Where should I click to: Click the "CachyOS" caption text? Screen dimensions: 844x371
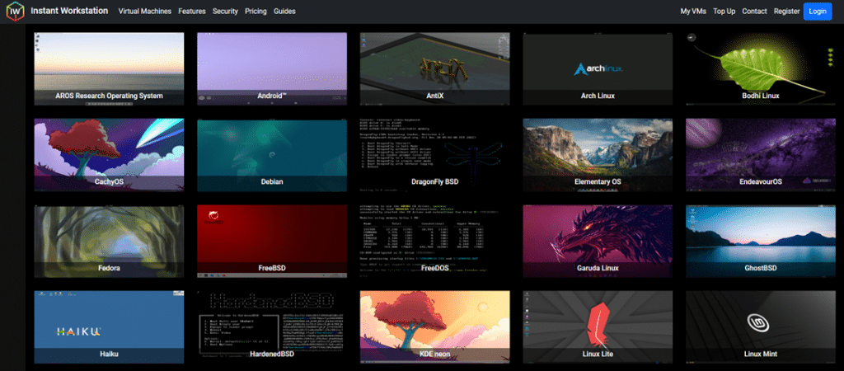109,182
